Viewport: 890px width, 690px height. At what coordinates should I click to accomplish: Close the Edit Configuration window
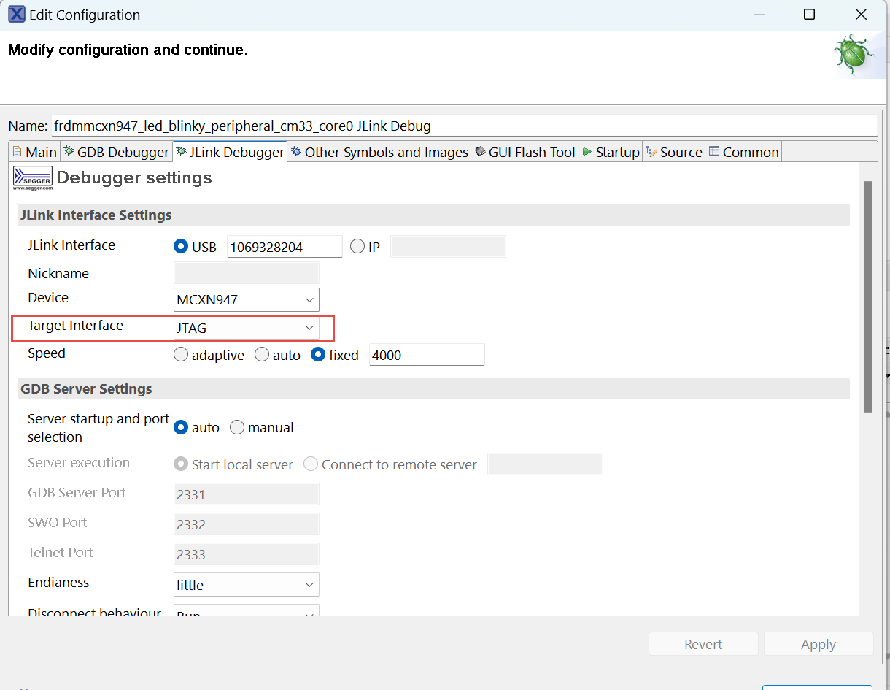(x=862, y=15)
